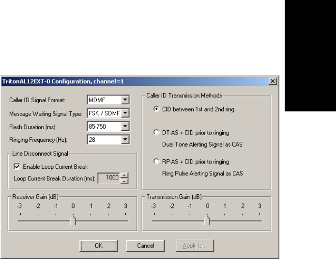Image resolution: width=336 pixels, height=259 pixels.
Task: Click the Transmission Gain track at the -3 dB end
Action: pyautogui.click(x=154, y=221)
